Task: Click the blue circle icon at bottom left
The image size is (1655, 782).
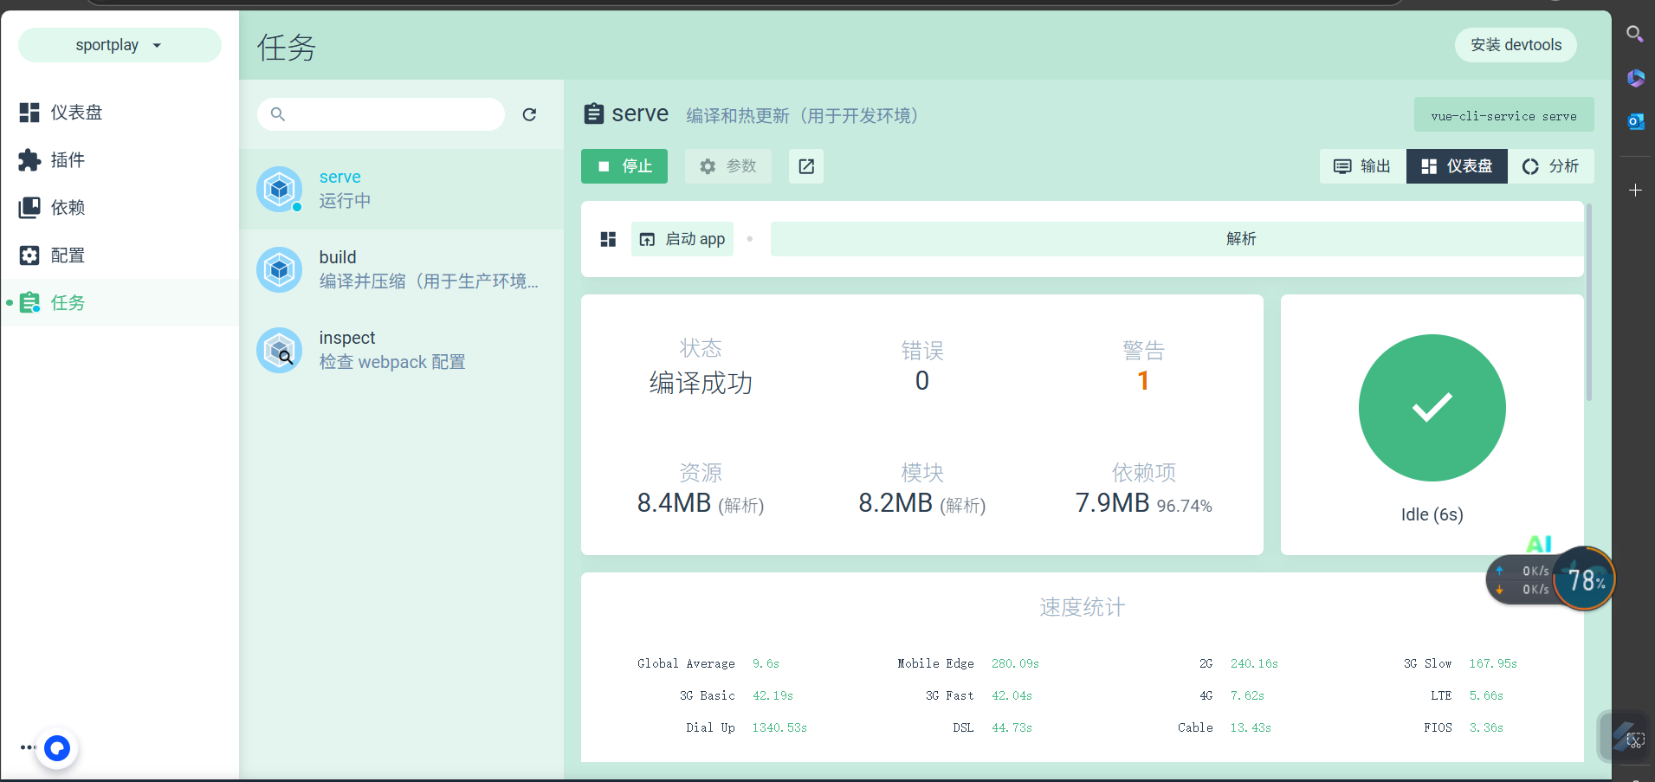Action: (57, 747)
